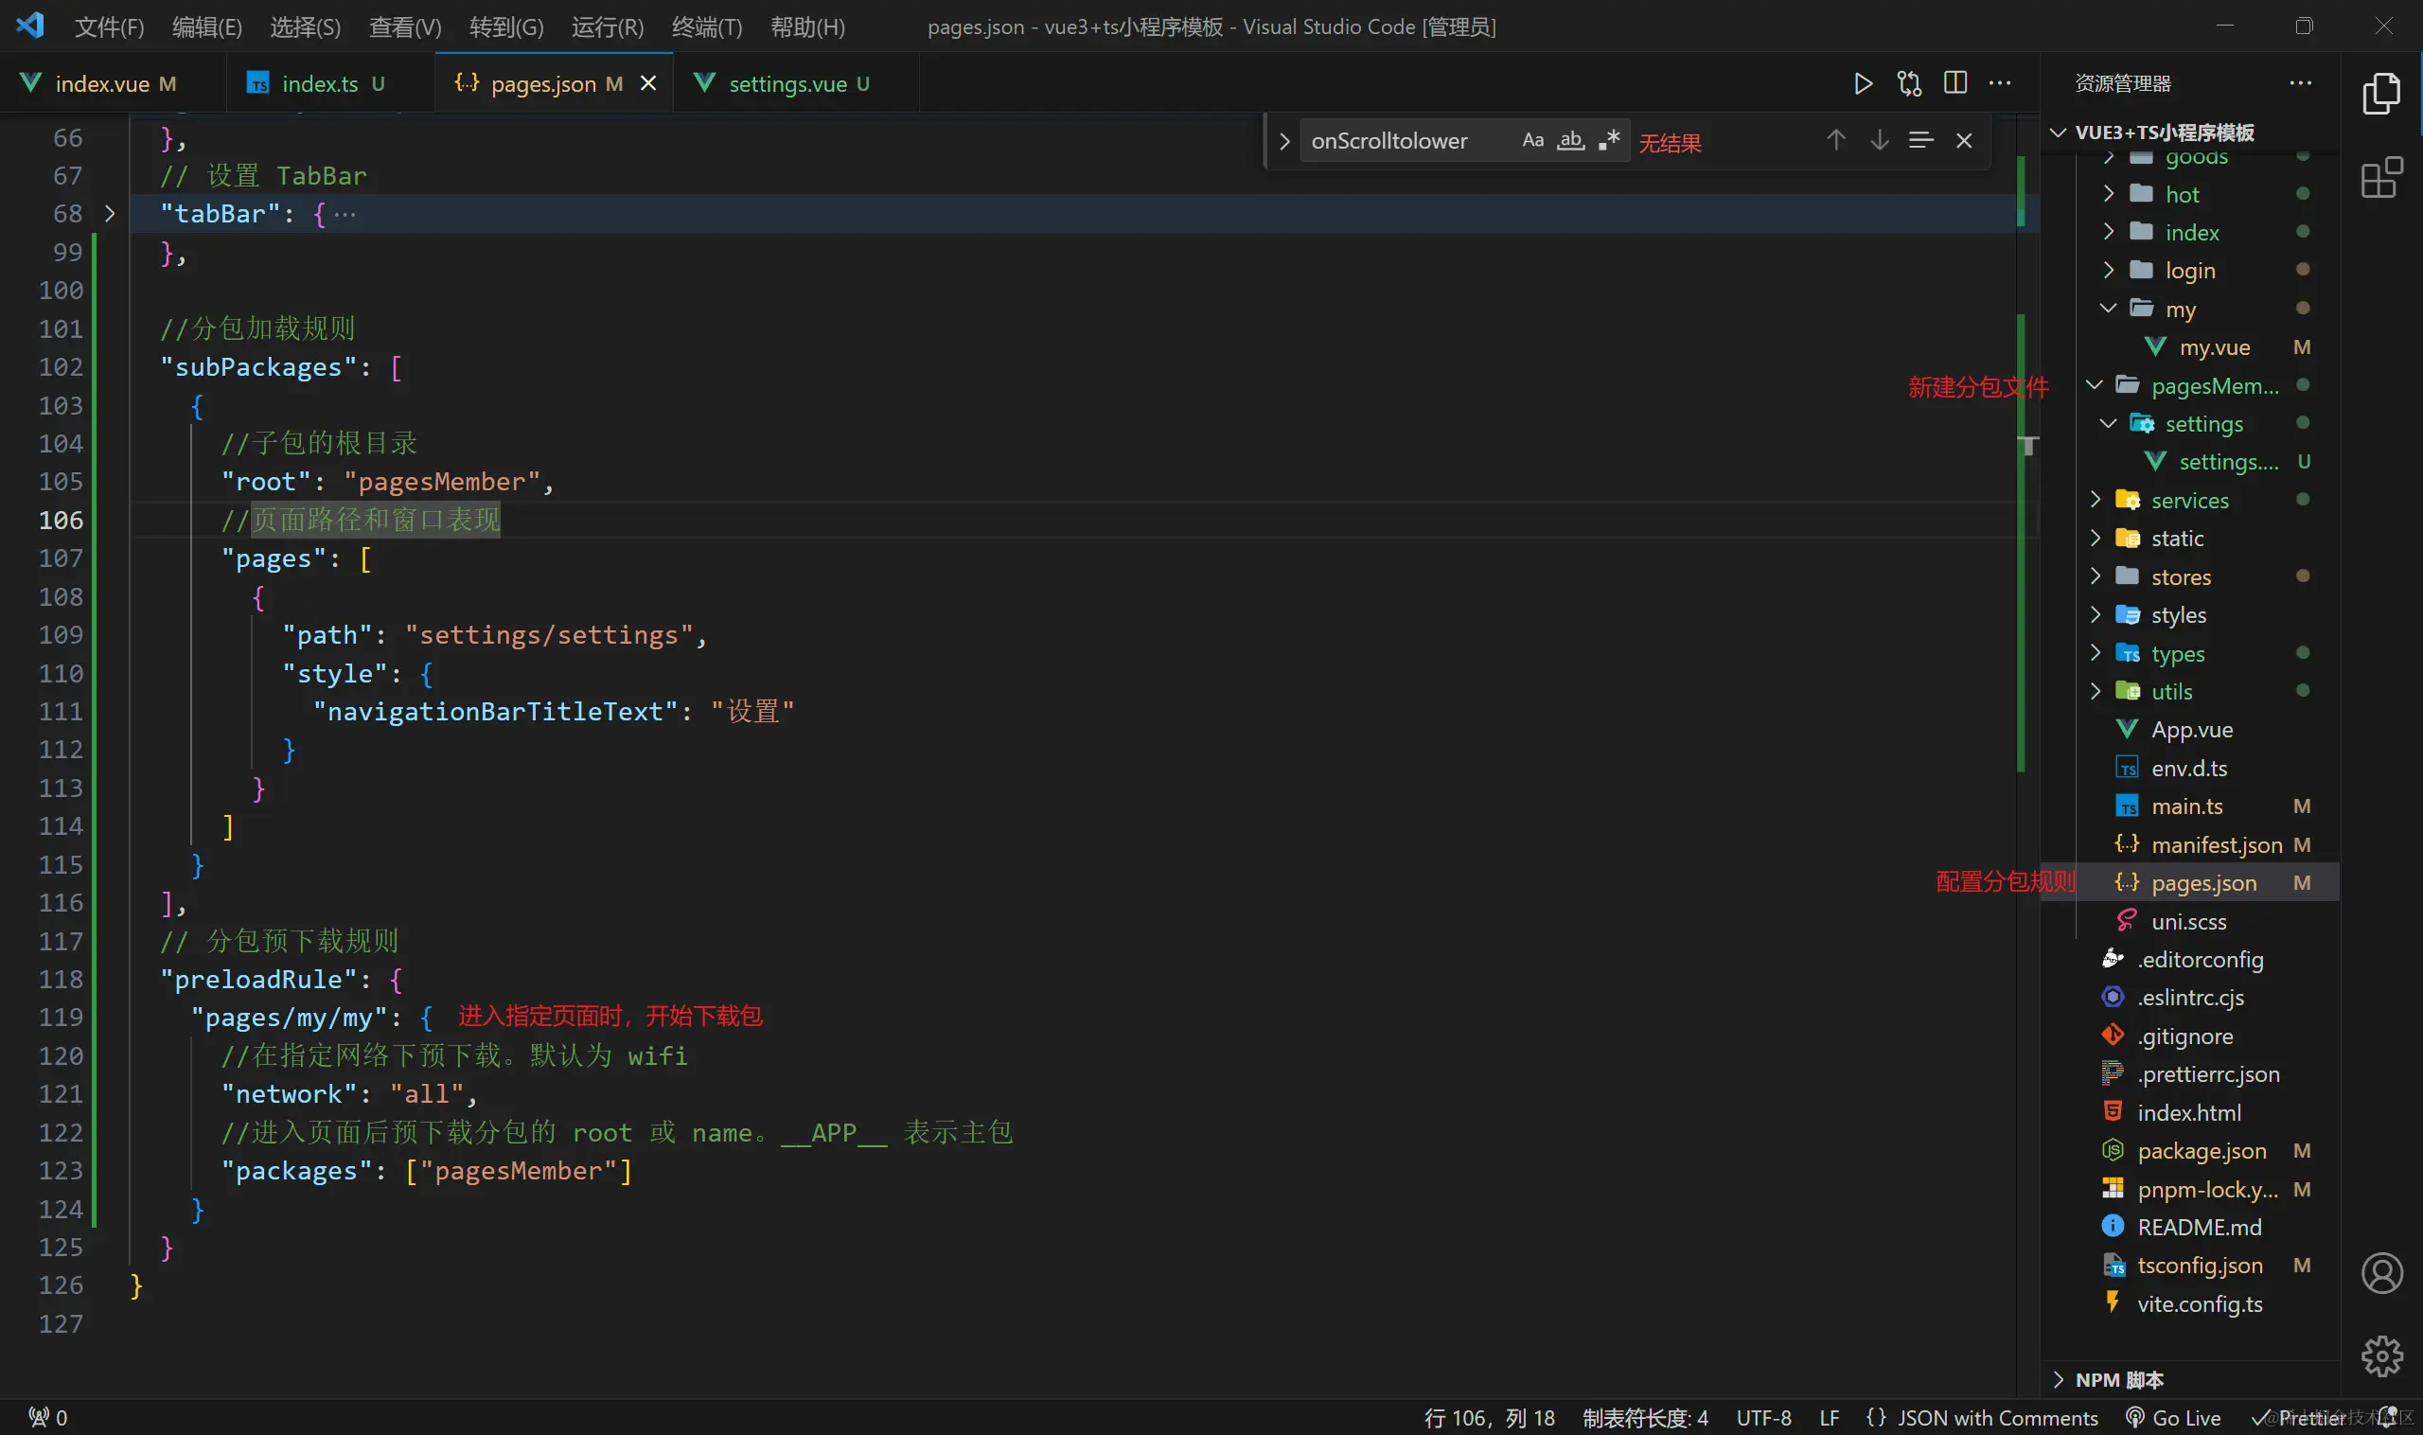Viewport: 2423px width, 1435px height.
Task: Toggle find in selection icon
Action: pos(1920,140)
